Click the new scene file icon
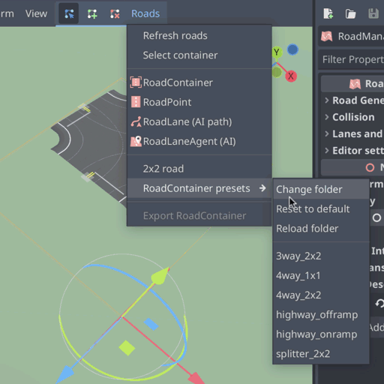384x384 pixels. 328,13
